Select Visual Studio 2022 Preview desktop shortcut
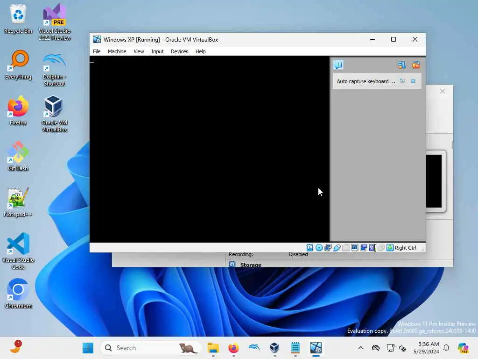478x359 pixels. tap(55, 22)
